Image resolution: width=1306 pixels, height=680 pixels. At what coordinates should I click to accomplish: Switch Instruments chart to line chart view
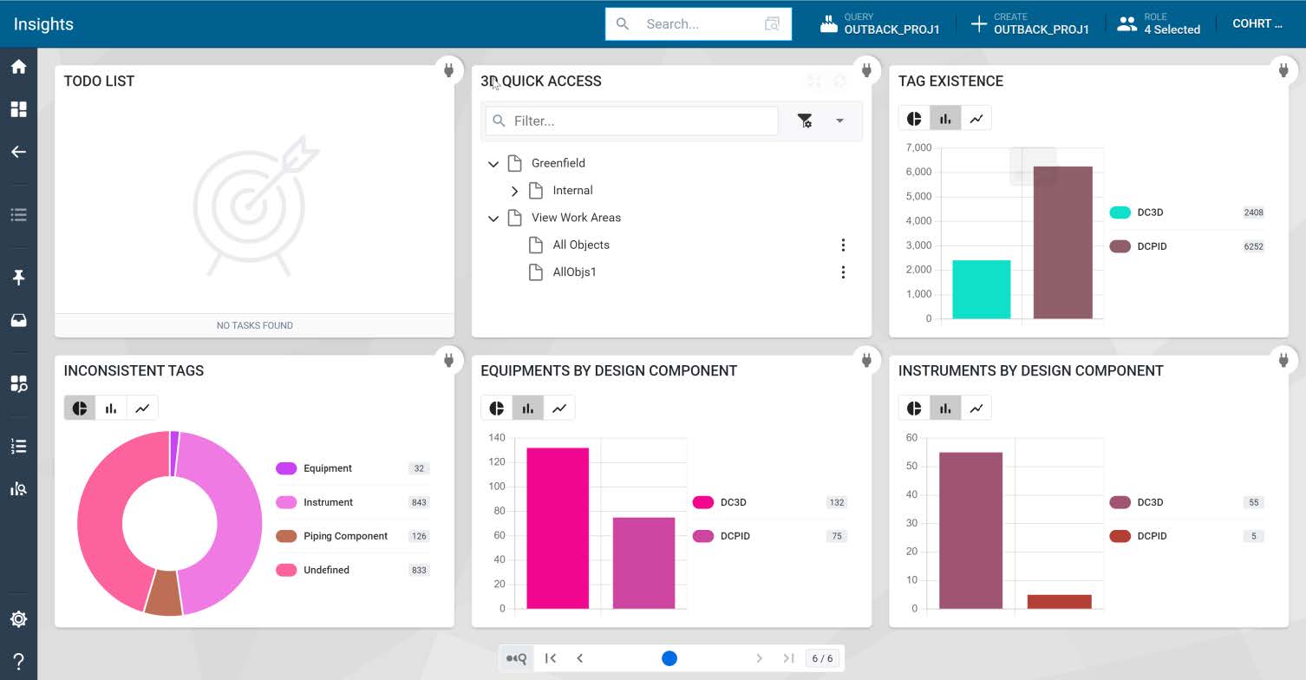click(976, 409)
